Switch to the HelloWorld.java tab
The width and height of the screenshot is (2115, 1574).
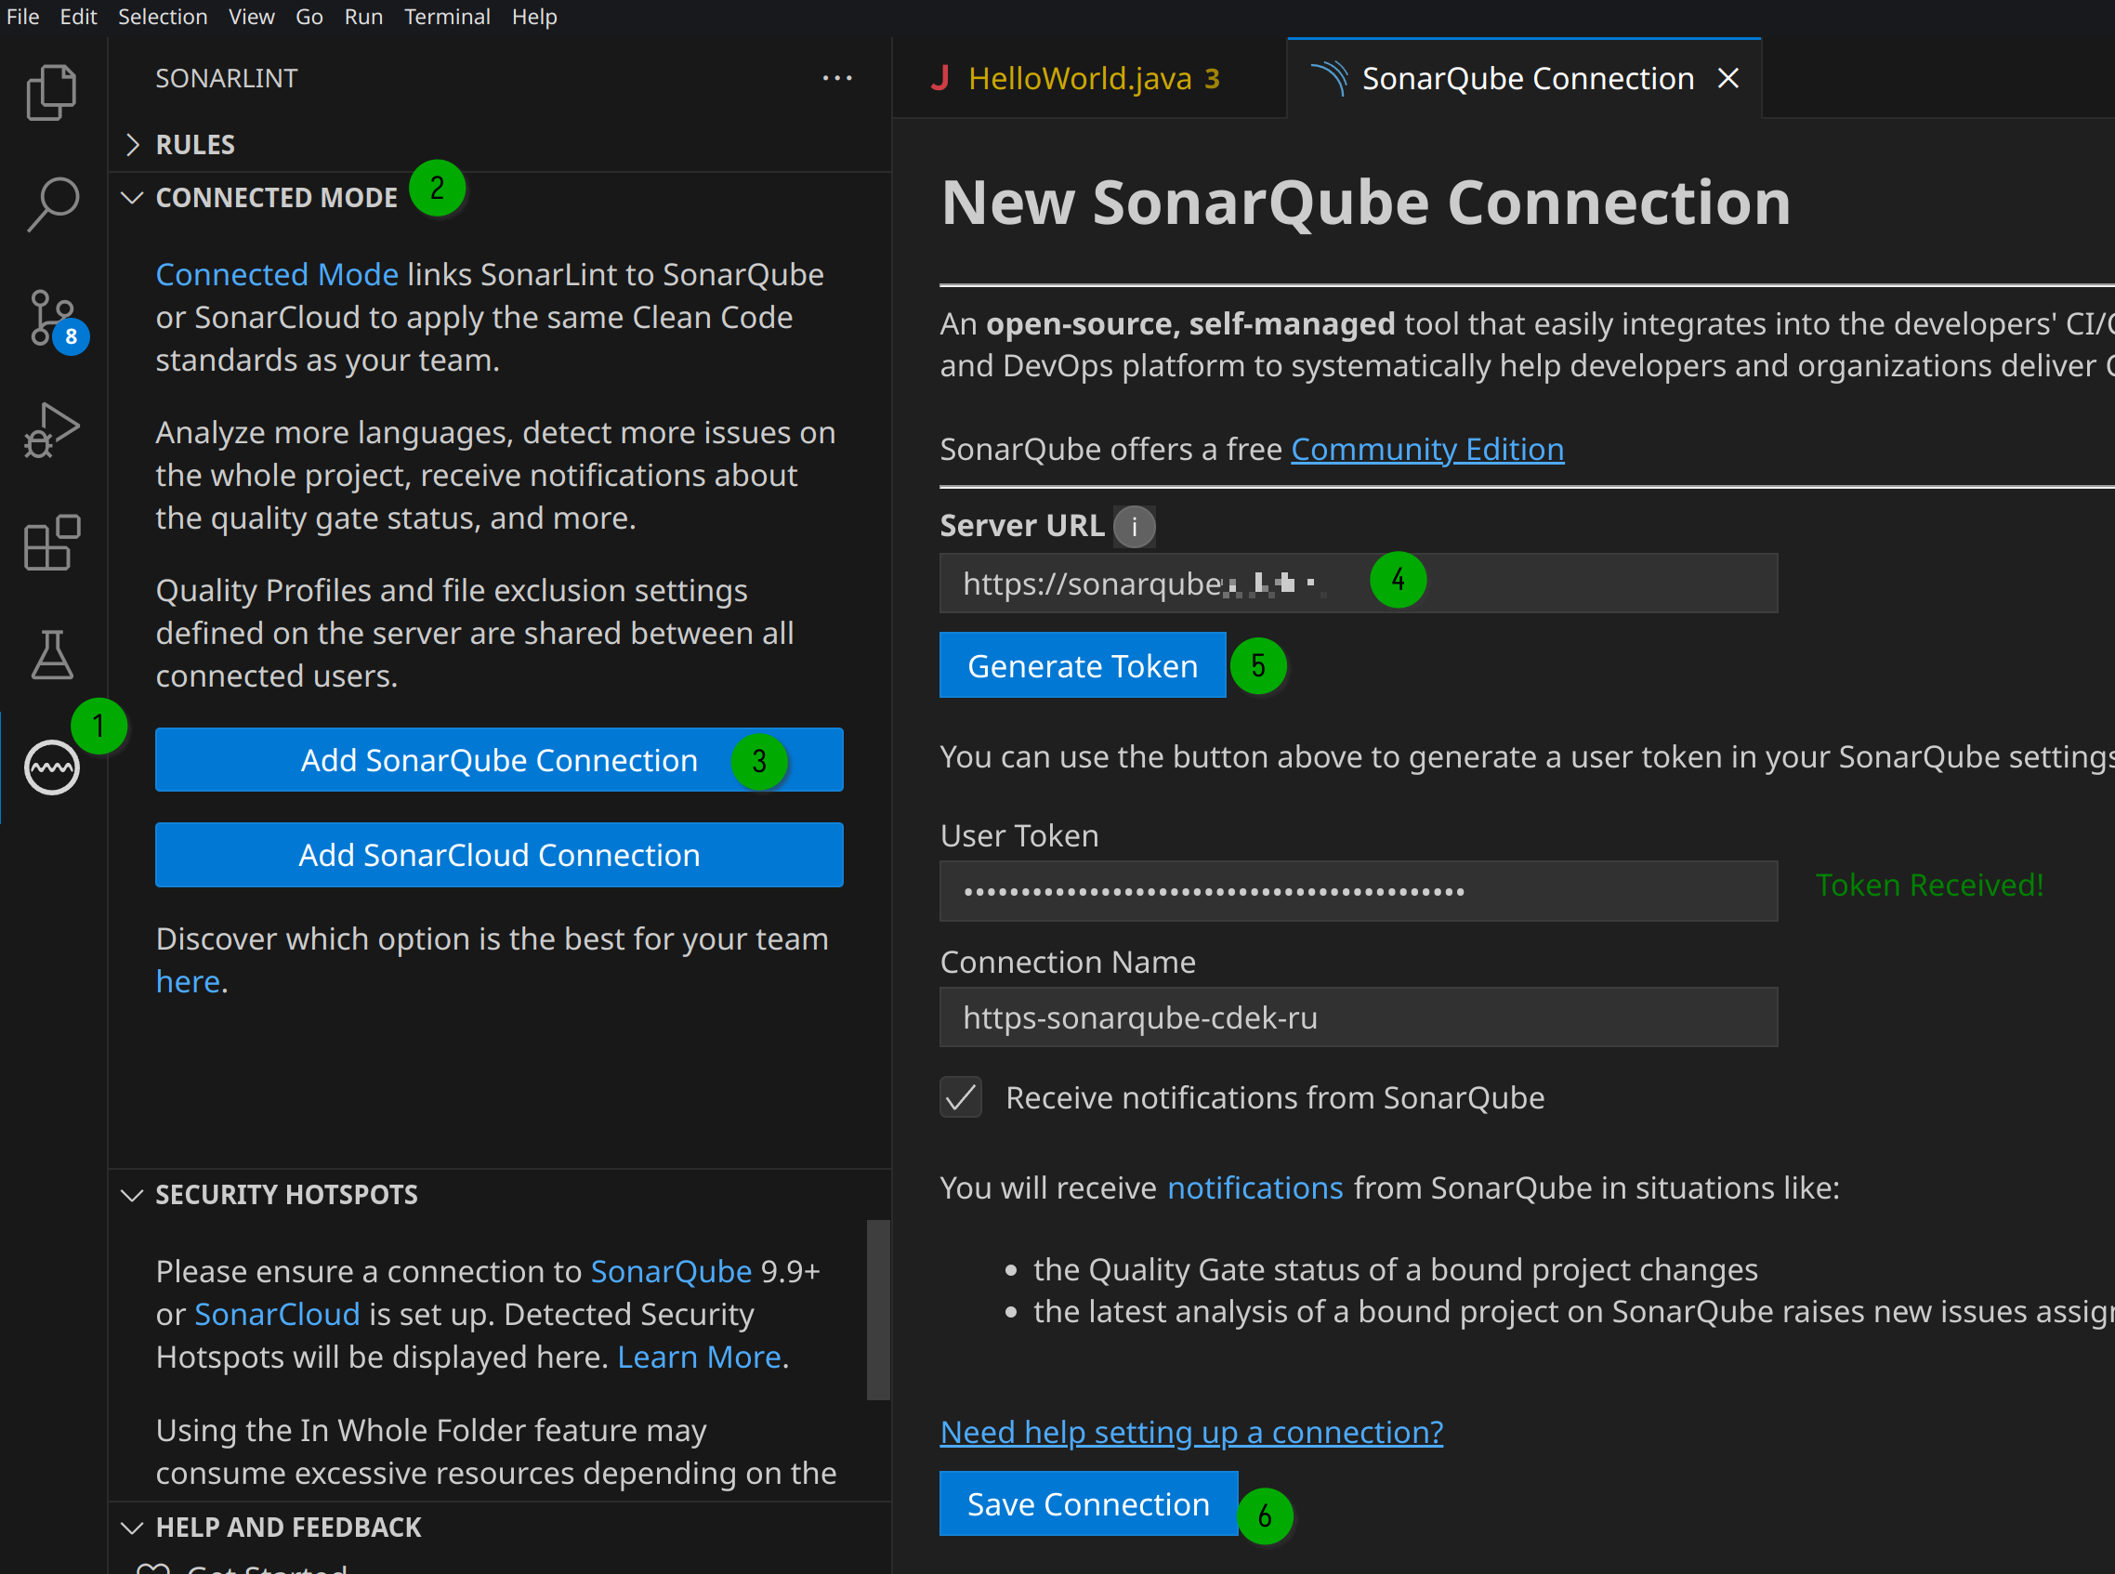[1090, 78]
